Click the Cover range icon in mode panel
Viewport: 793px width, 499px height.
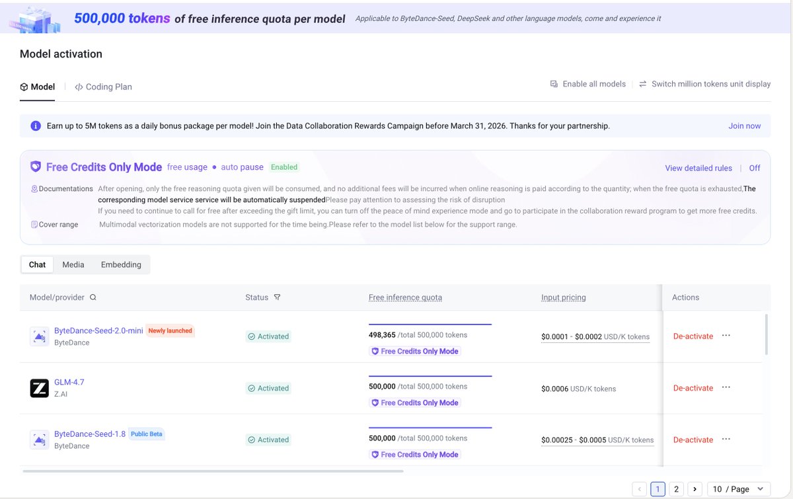click(34, 225)
